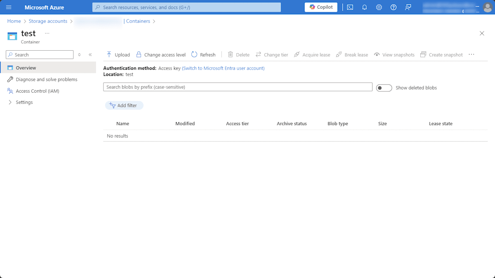Sort by Access tier column header
Viewport: 495px width, 278px height.
237,124
